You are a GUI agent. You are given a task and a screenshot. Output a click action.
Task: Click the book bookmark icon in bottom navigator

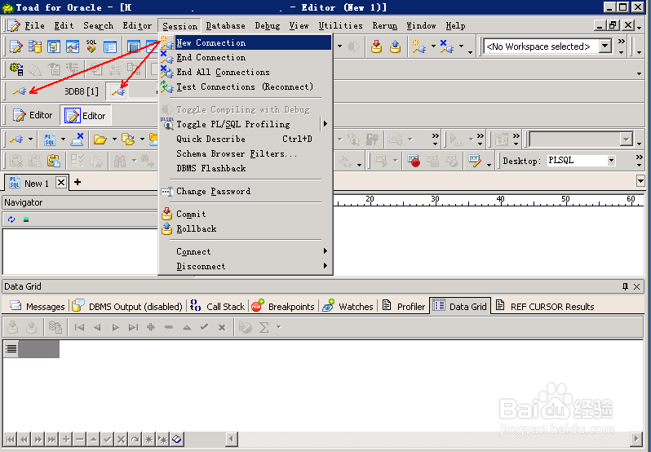pos(177,439)
